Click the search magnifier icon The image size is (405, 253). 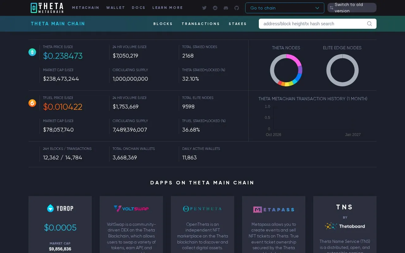coord(369,24)
